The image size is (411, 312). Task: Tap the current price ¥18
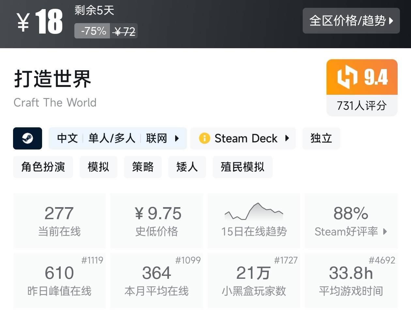[39, 21]
